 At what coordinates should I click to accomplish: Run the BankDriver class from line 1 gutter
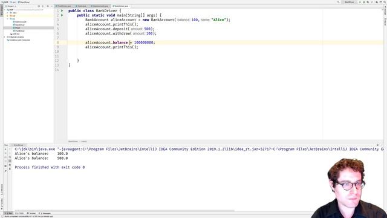62,11
